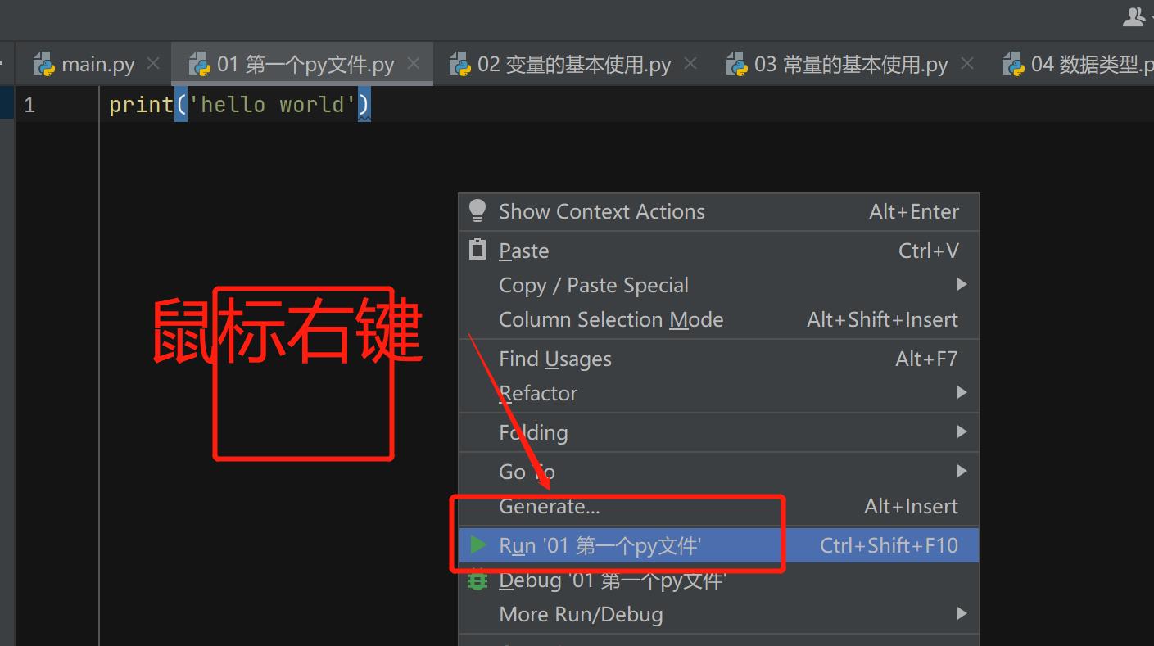Close the 03 常量的基本使用.py tab
The image size is (1154, 646).
pos(967,64)
